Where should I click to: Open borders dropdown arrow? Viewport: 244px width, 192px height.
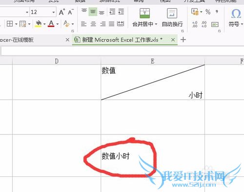pos(16,24)
